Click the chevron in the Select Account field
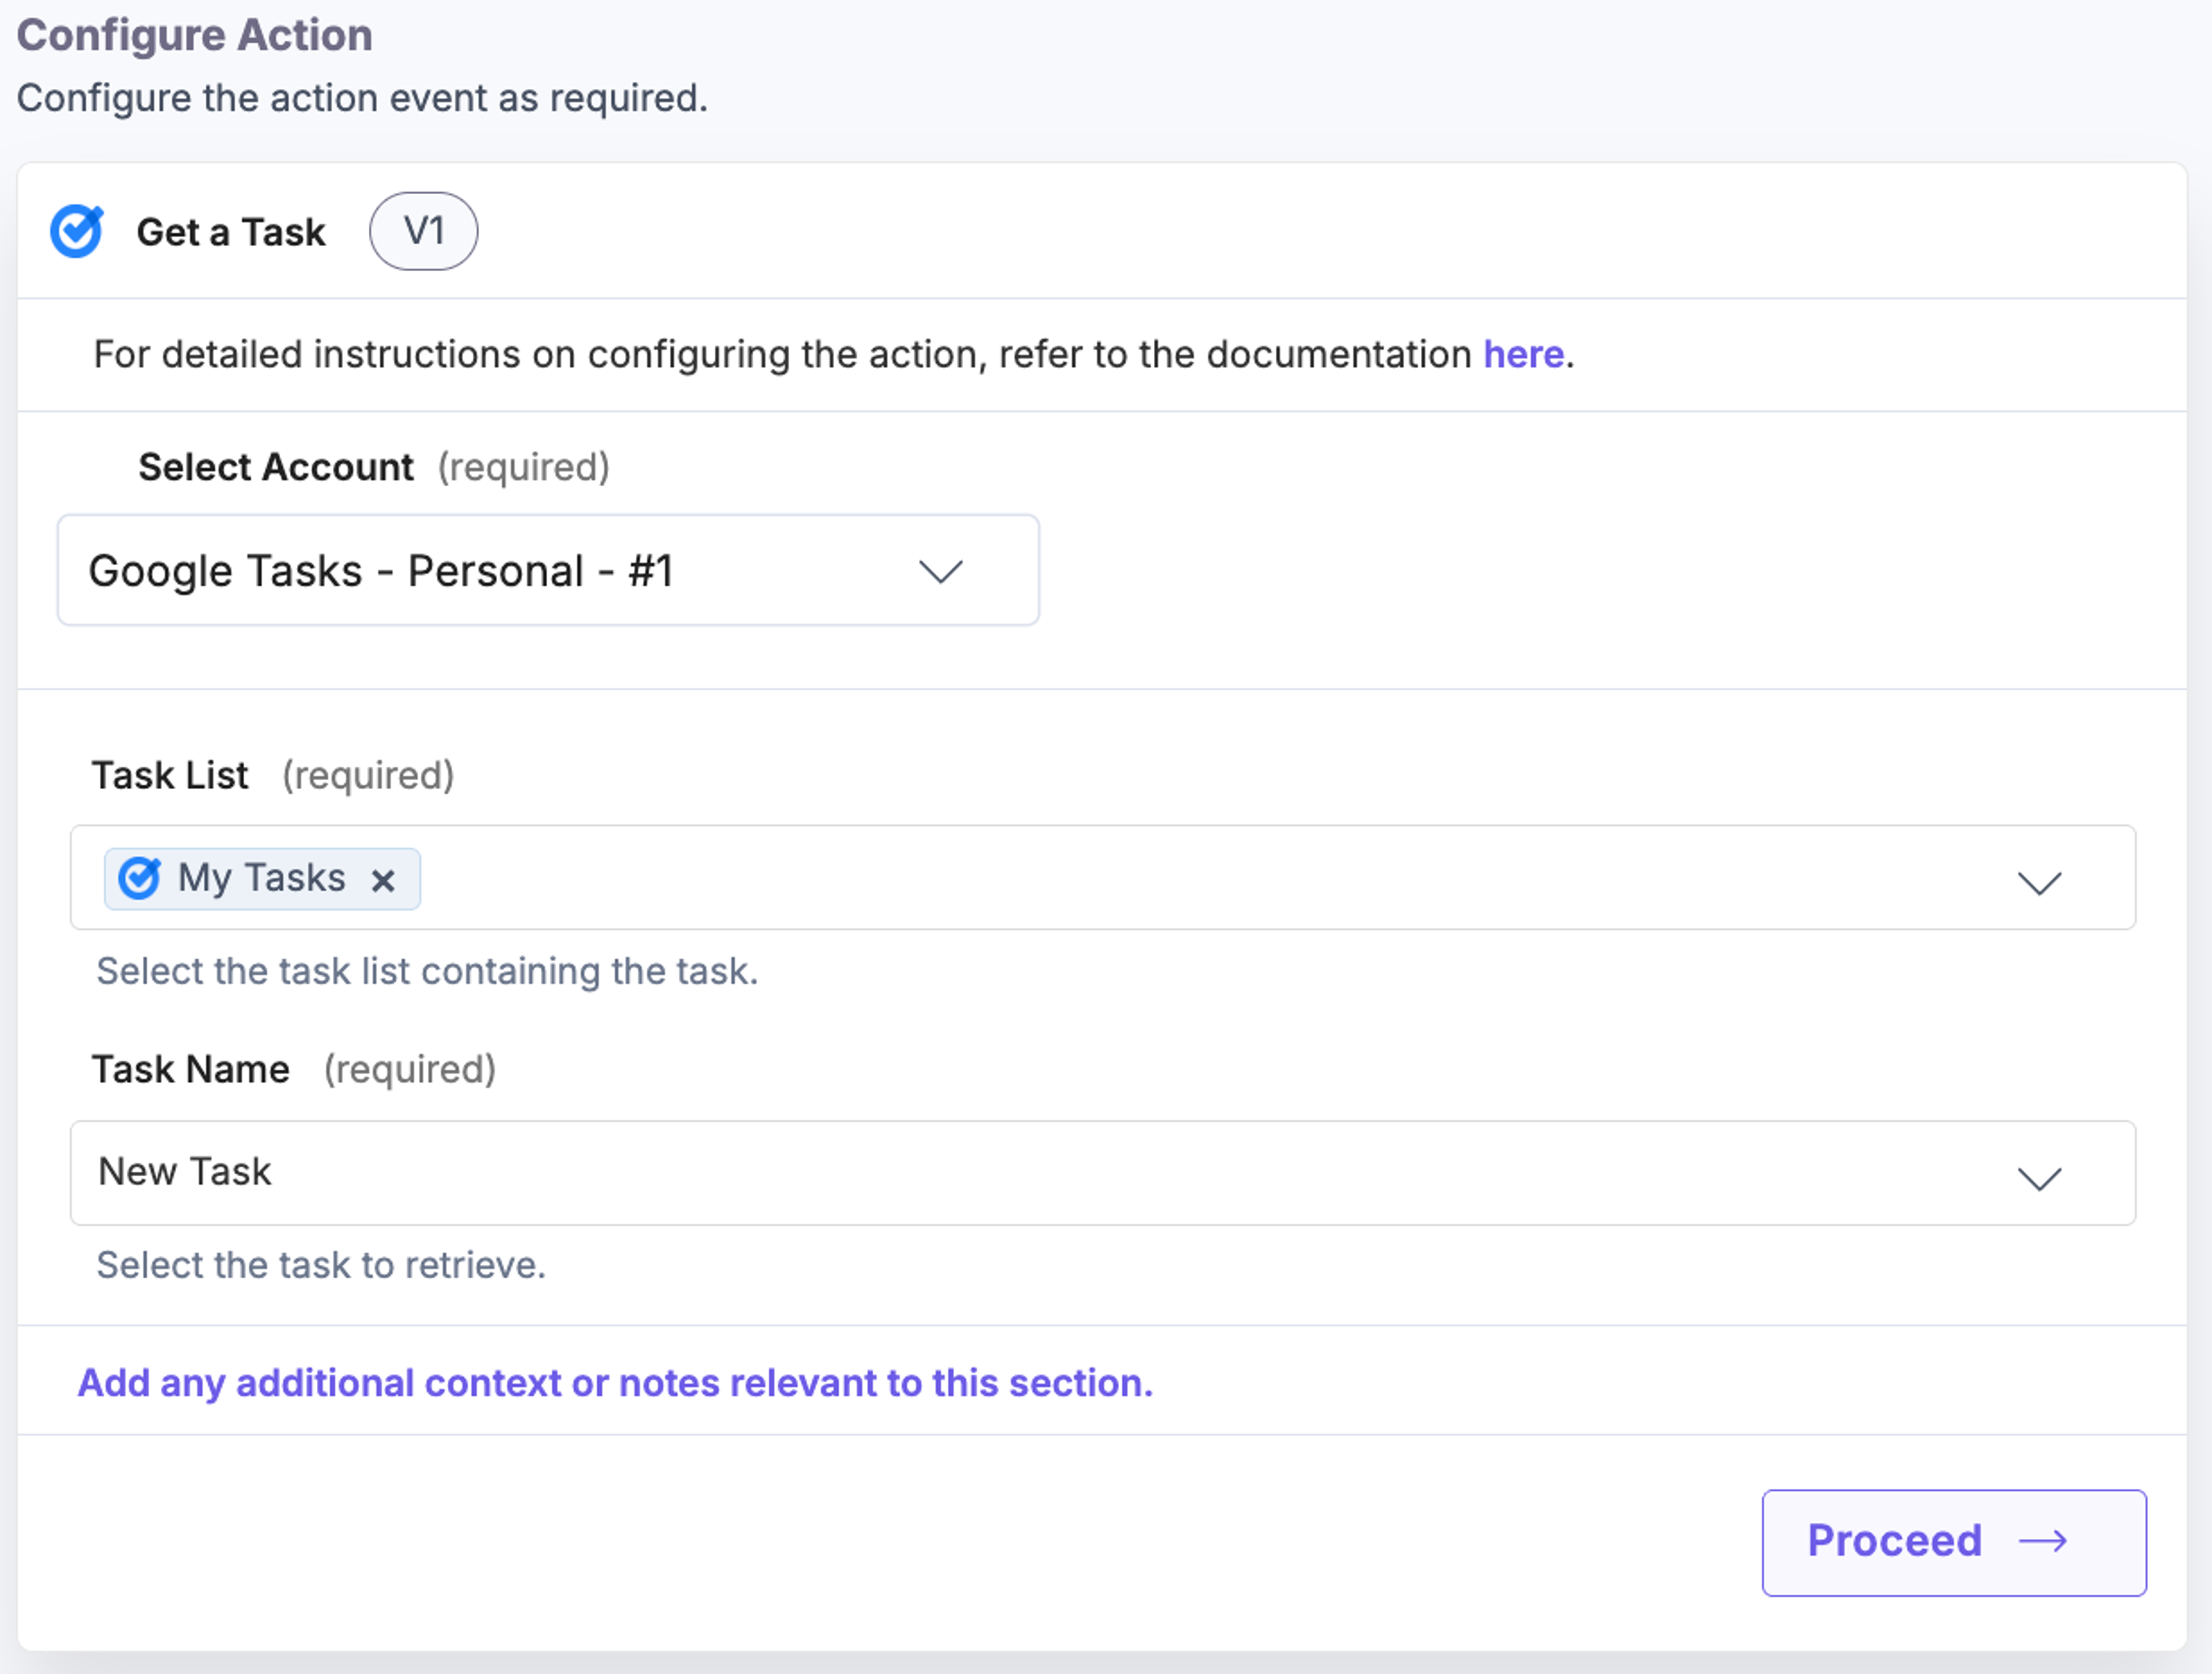This screenshot has width=2212, height=1674. (940, 572)
